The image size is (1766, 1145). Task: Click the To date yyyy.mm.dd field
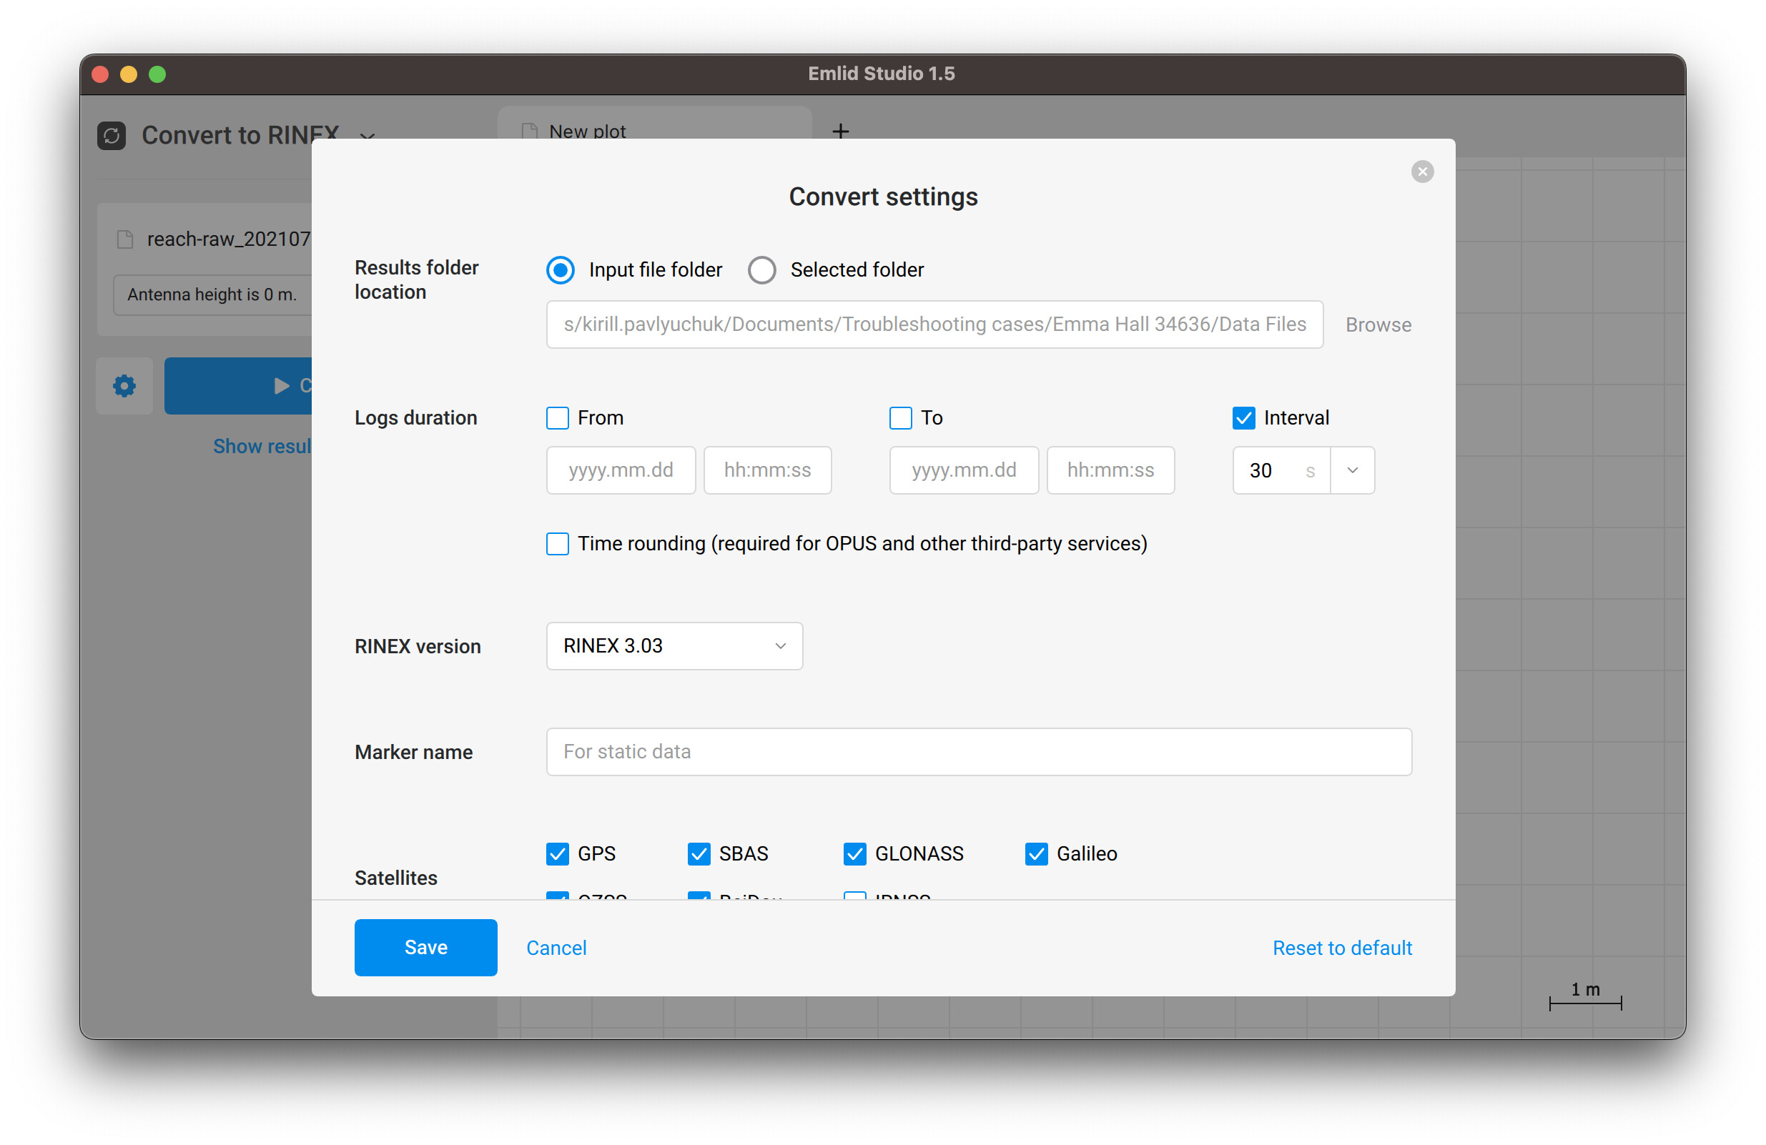tap(963, 470)
